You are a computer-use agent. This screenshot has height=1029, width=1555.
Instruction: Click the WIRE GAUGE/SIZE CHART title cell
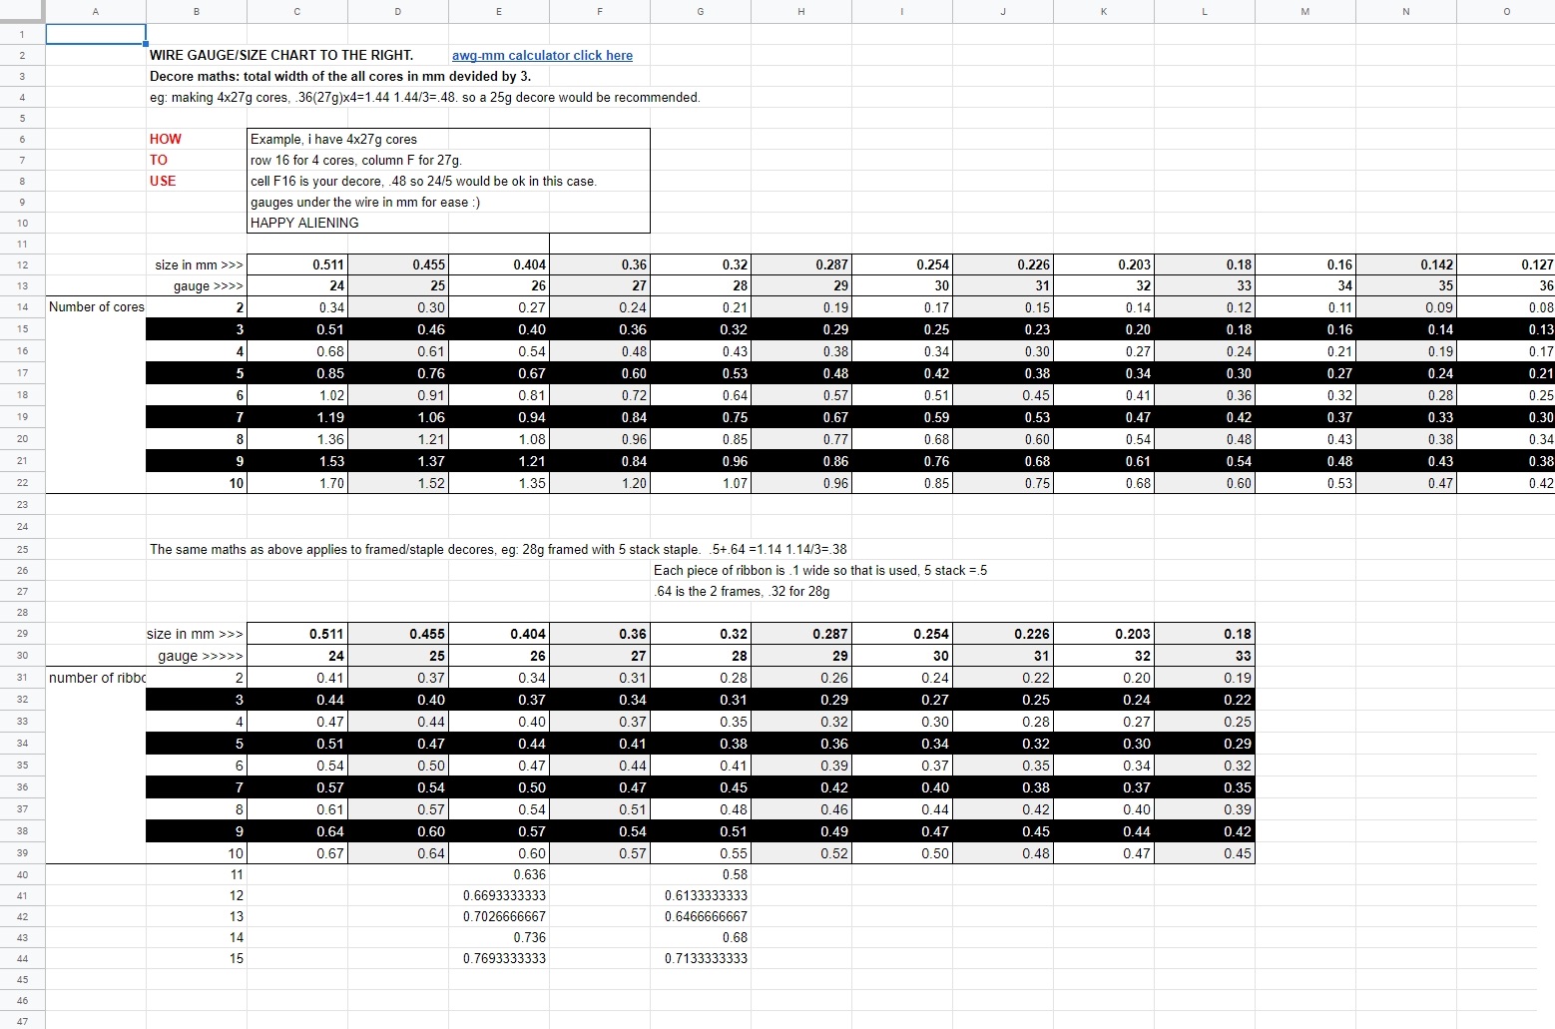[281, 56]
